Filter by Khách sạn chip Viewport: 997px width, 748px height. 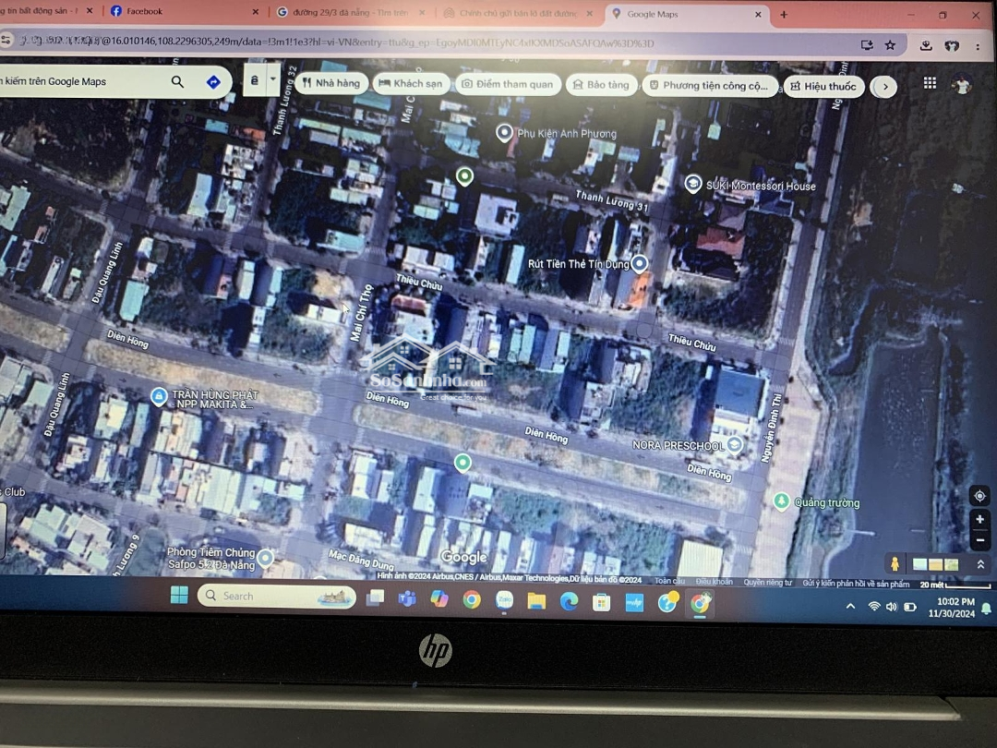coord(411,83)
